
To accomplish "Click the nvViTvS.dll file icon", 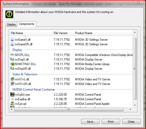I will 12,79.
